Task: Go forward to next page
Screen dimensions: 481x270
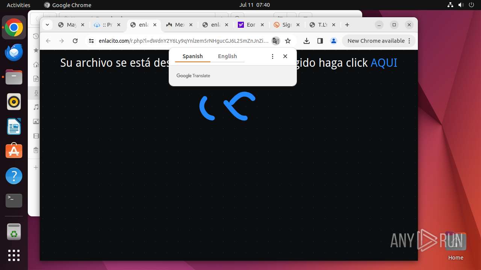Action: tap(62, 41)
